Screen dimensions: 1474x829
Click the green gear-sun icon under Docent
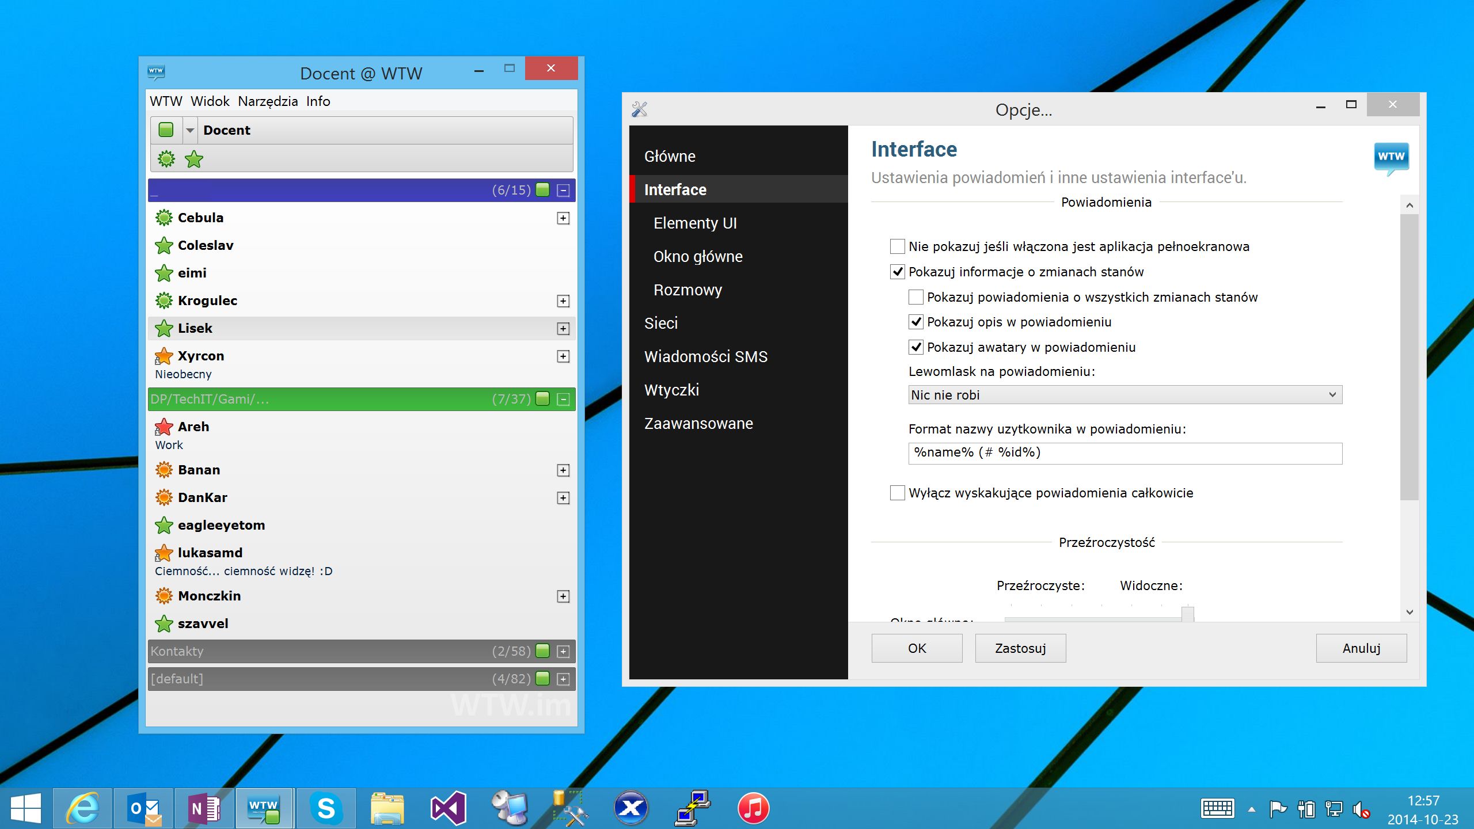[x=166, y=159]
